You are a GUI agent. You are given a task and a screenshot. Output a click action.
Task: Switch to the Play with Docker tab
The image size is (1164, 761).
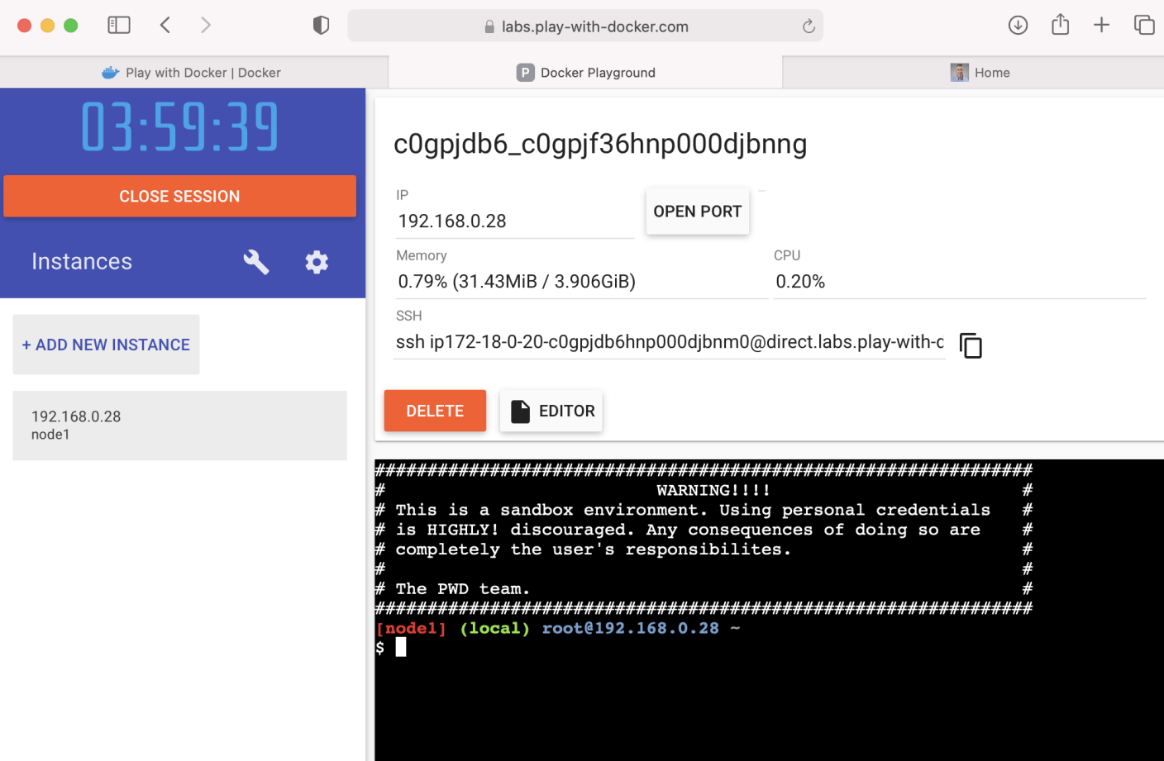194,73
